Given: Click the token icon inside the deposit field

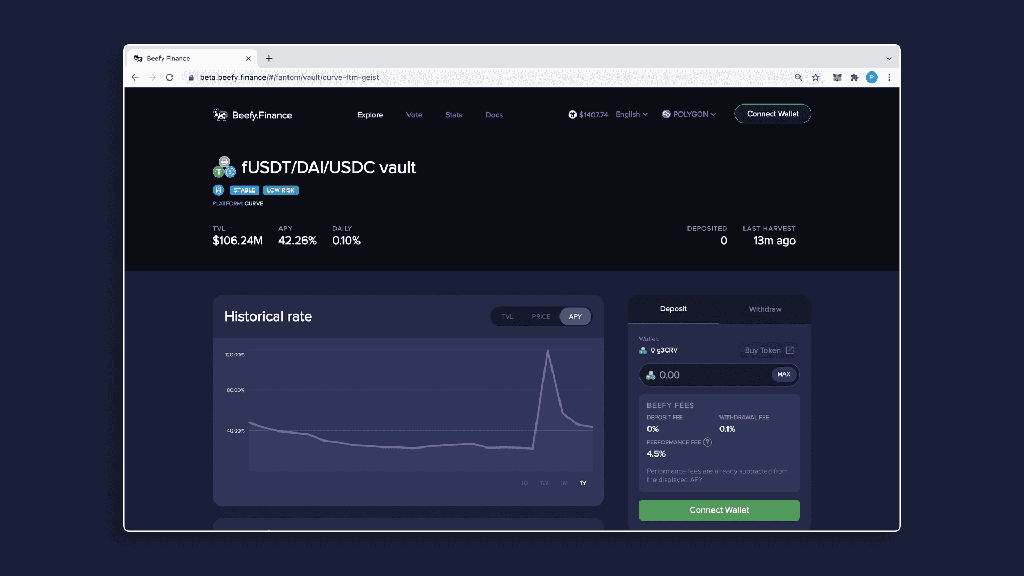Looking at the screenshot, I should coord(651,375).
